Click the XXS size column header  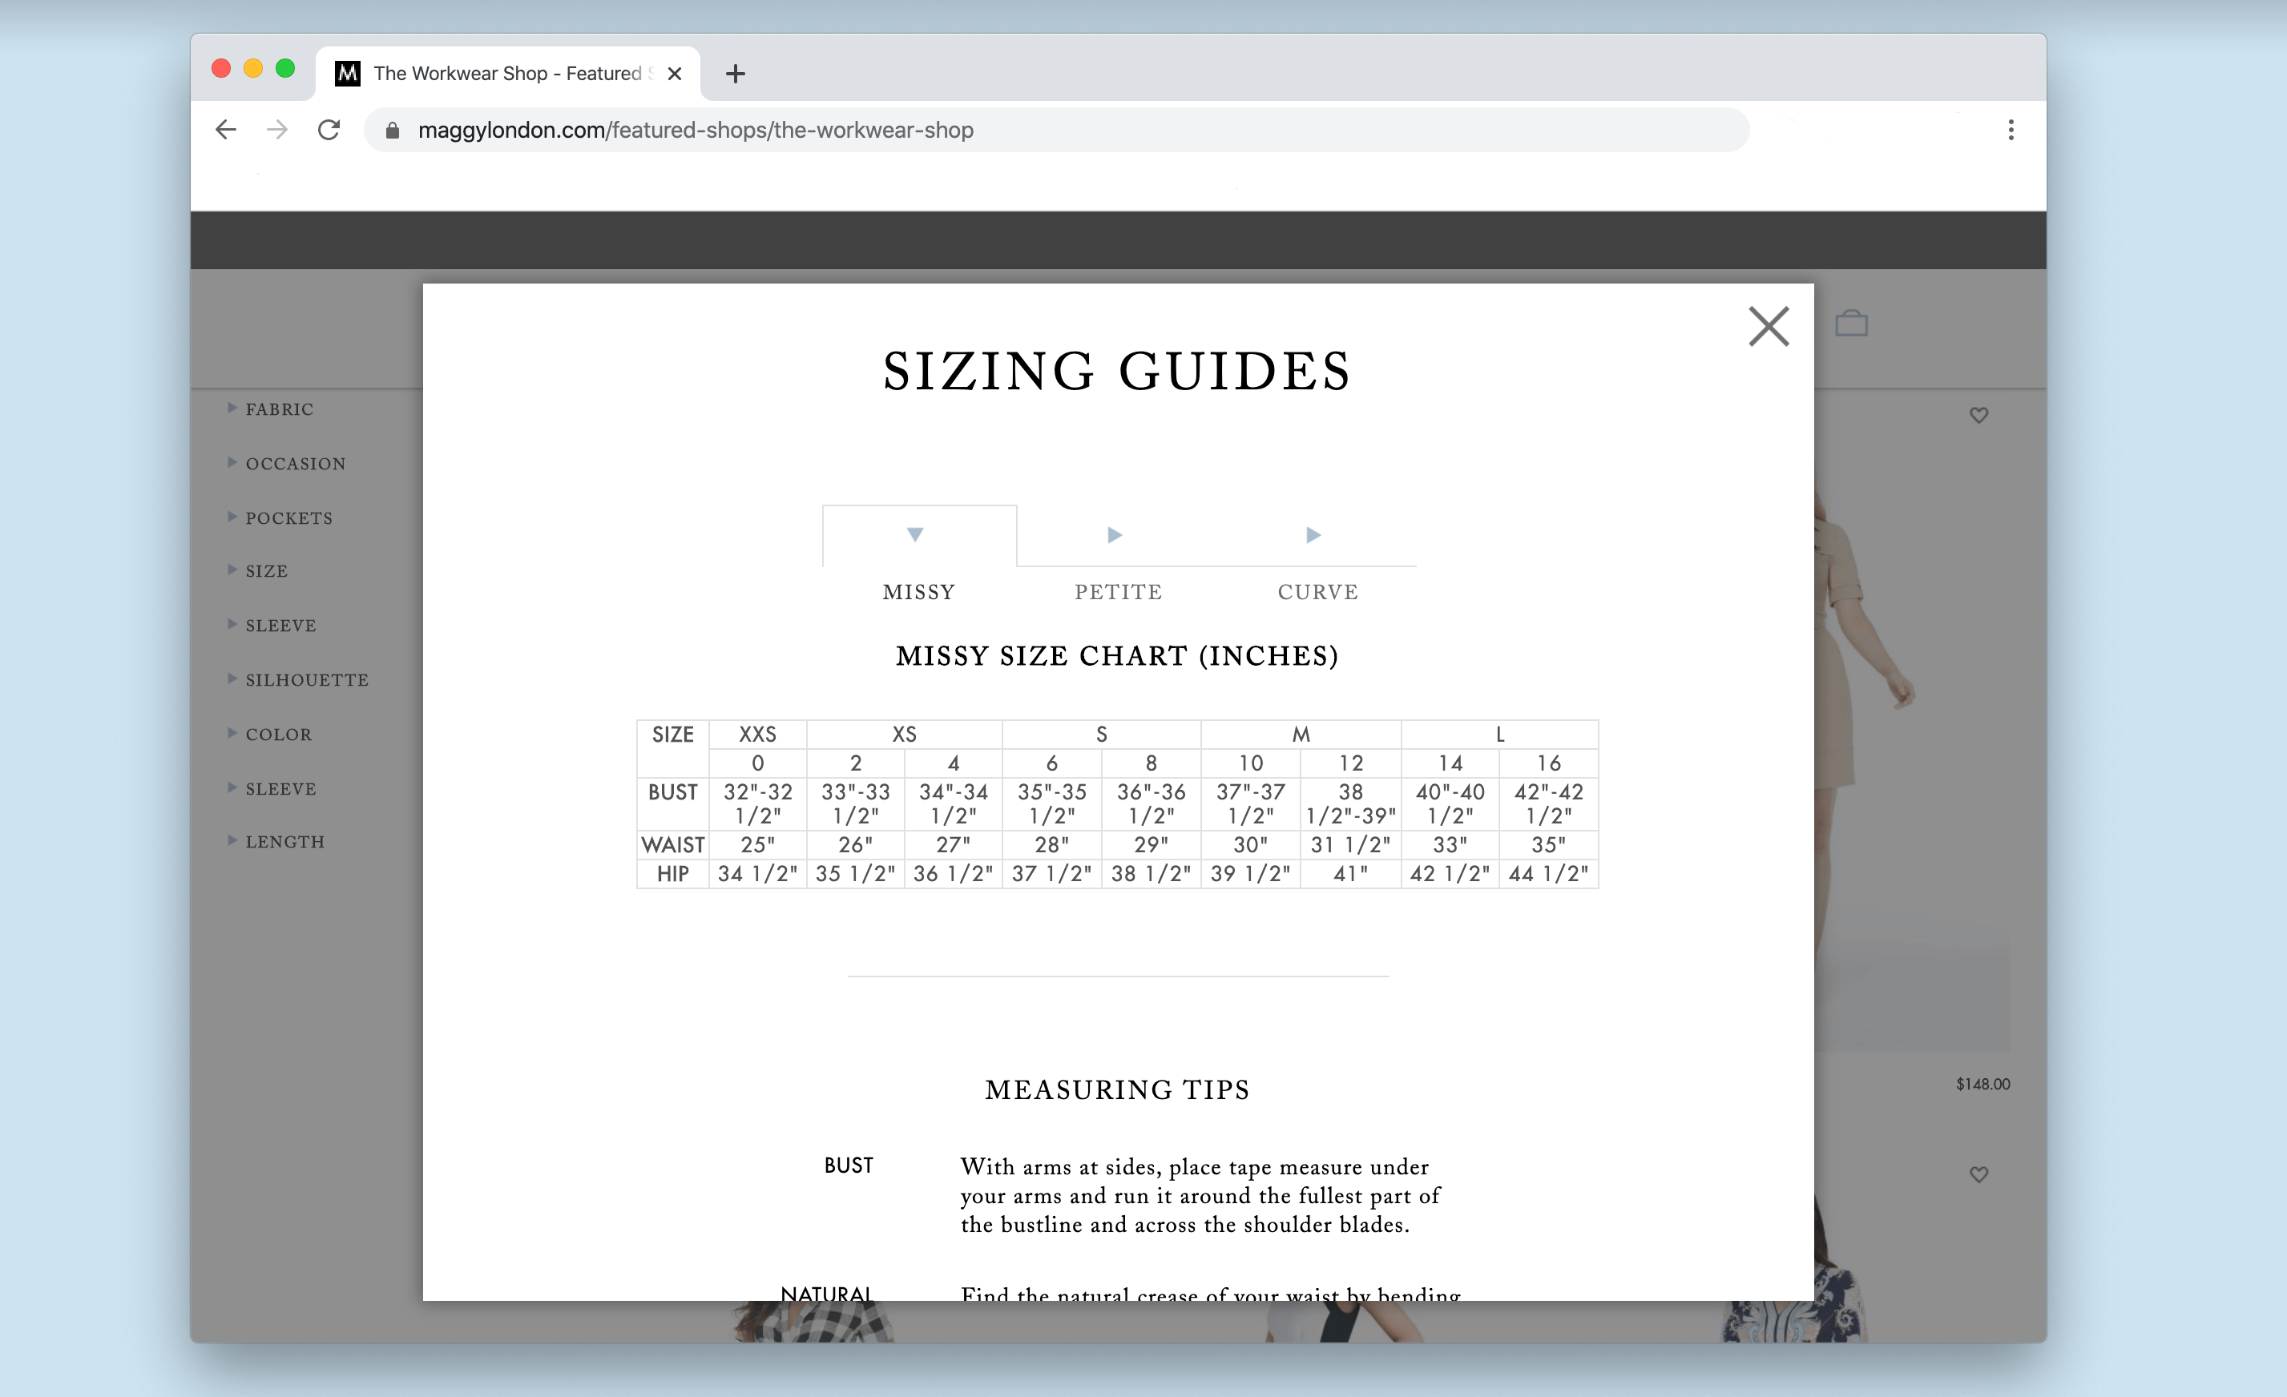757,734
